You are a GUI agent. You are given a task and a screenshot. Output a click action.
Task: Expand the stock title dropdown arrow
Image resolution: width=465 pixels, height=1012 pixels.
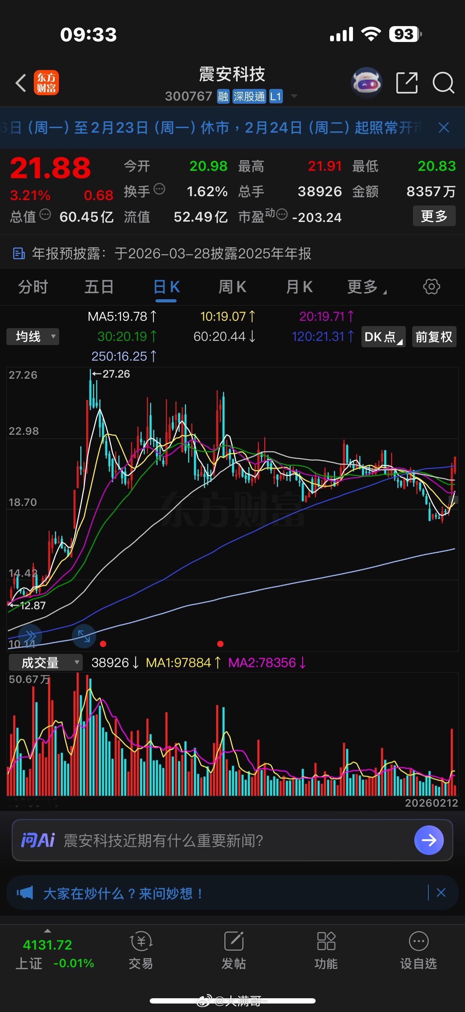click(293, 96)
